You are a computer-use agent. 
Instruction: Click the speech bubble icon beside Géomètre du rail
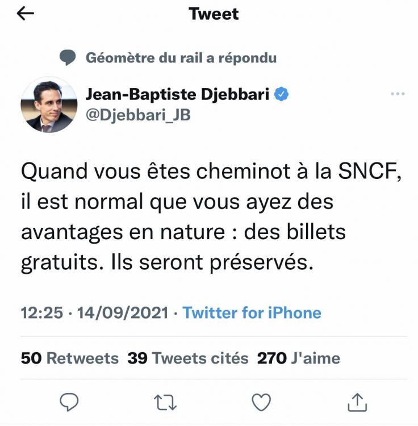pos(68,57)
